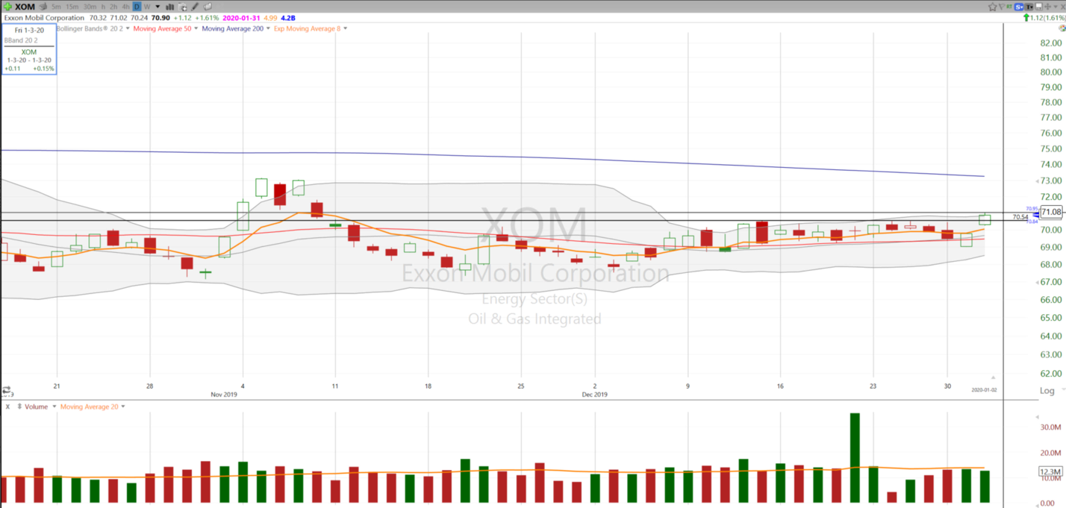
Task: Click the chart type bars icon
Action: pyautogui.click(x=169, y=7)
